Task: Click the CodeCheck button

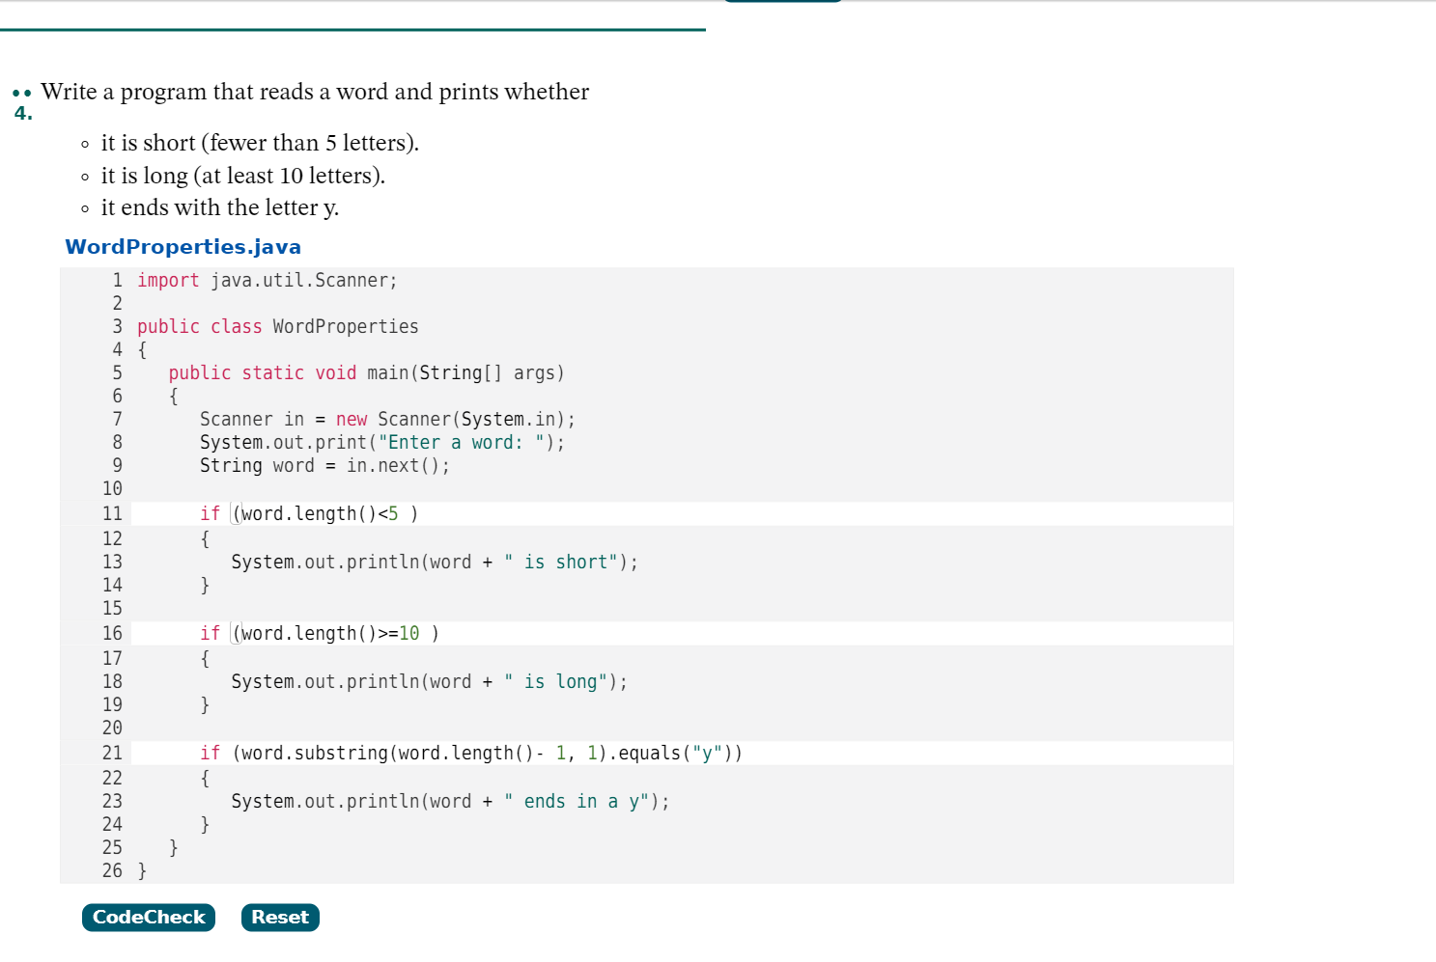Action: pyautogui.click(x=148, y=918)
